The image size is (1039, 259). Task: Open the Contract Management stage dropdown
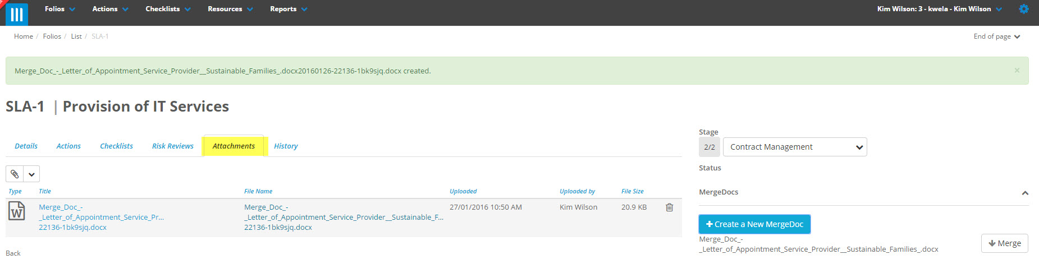click(x=794, y=147)
